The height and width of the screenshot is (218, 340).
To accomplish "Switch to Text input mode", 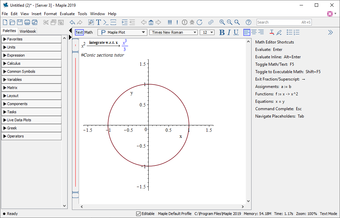I will pos(79,32).
